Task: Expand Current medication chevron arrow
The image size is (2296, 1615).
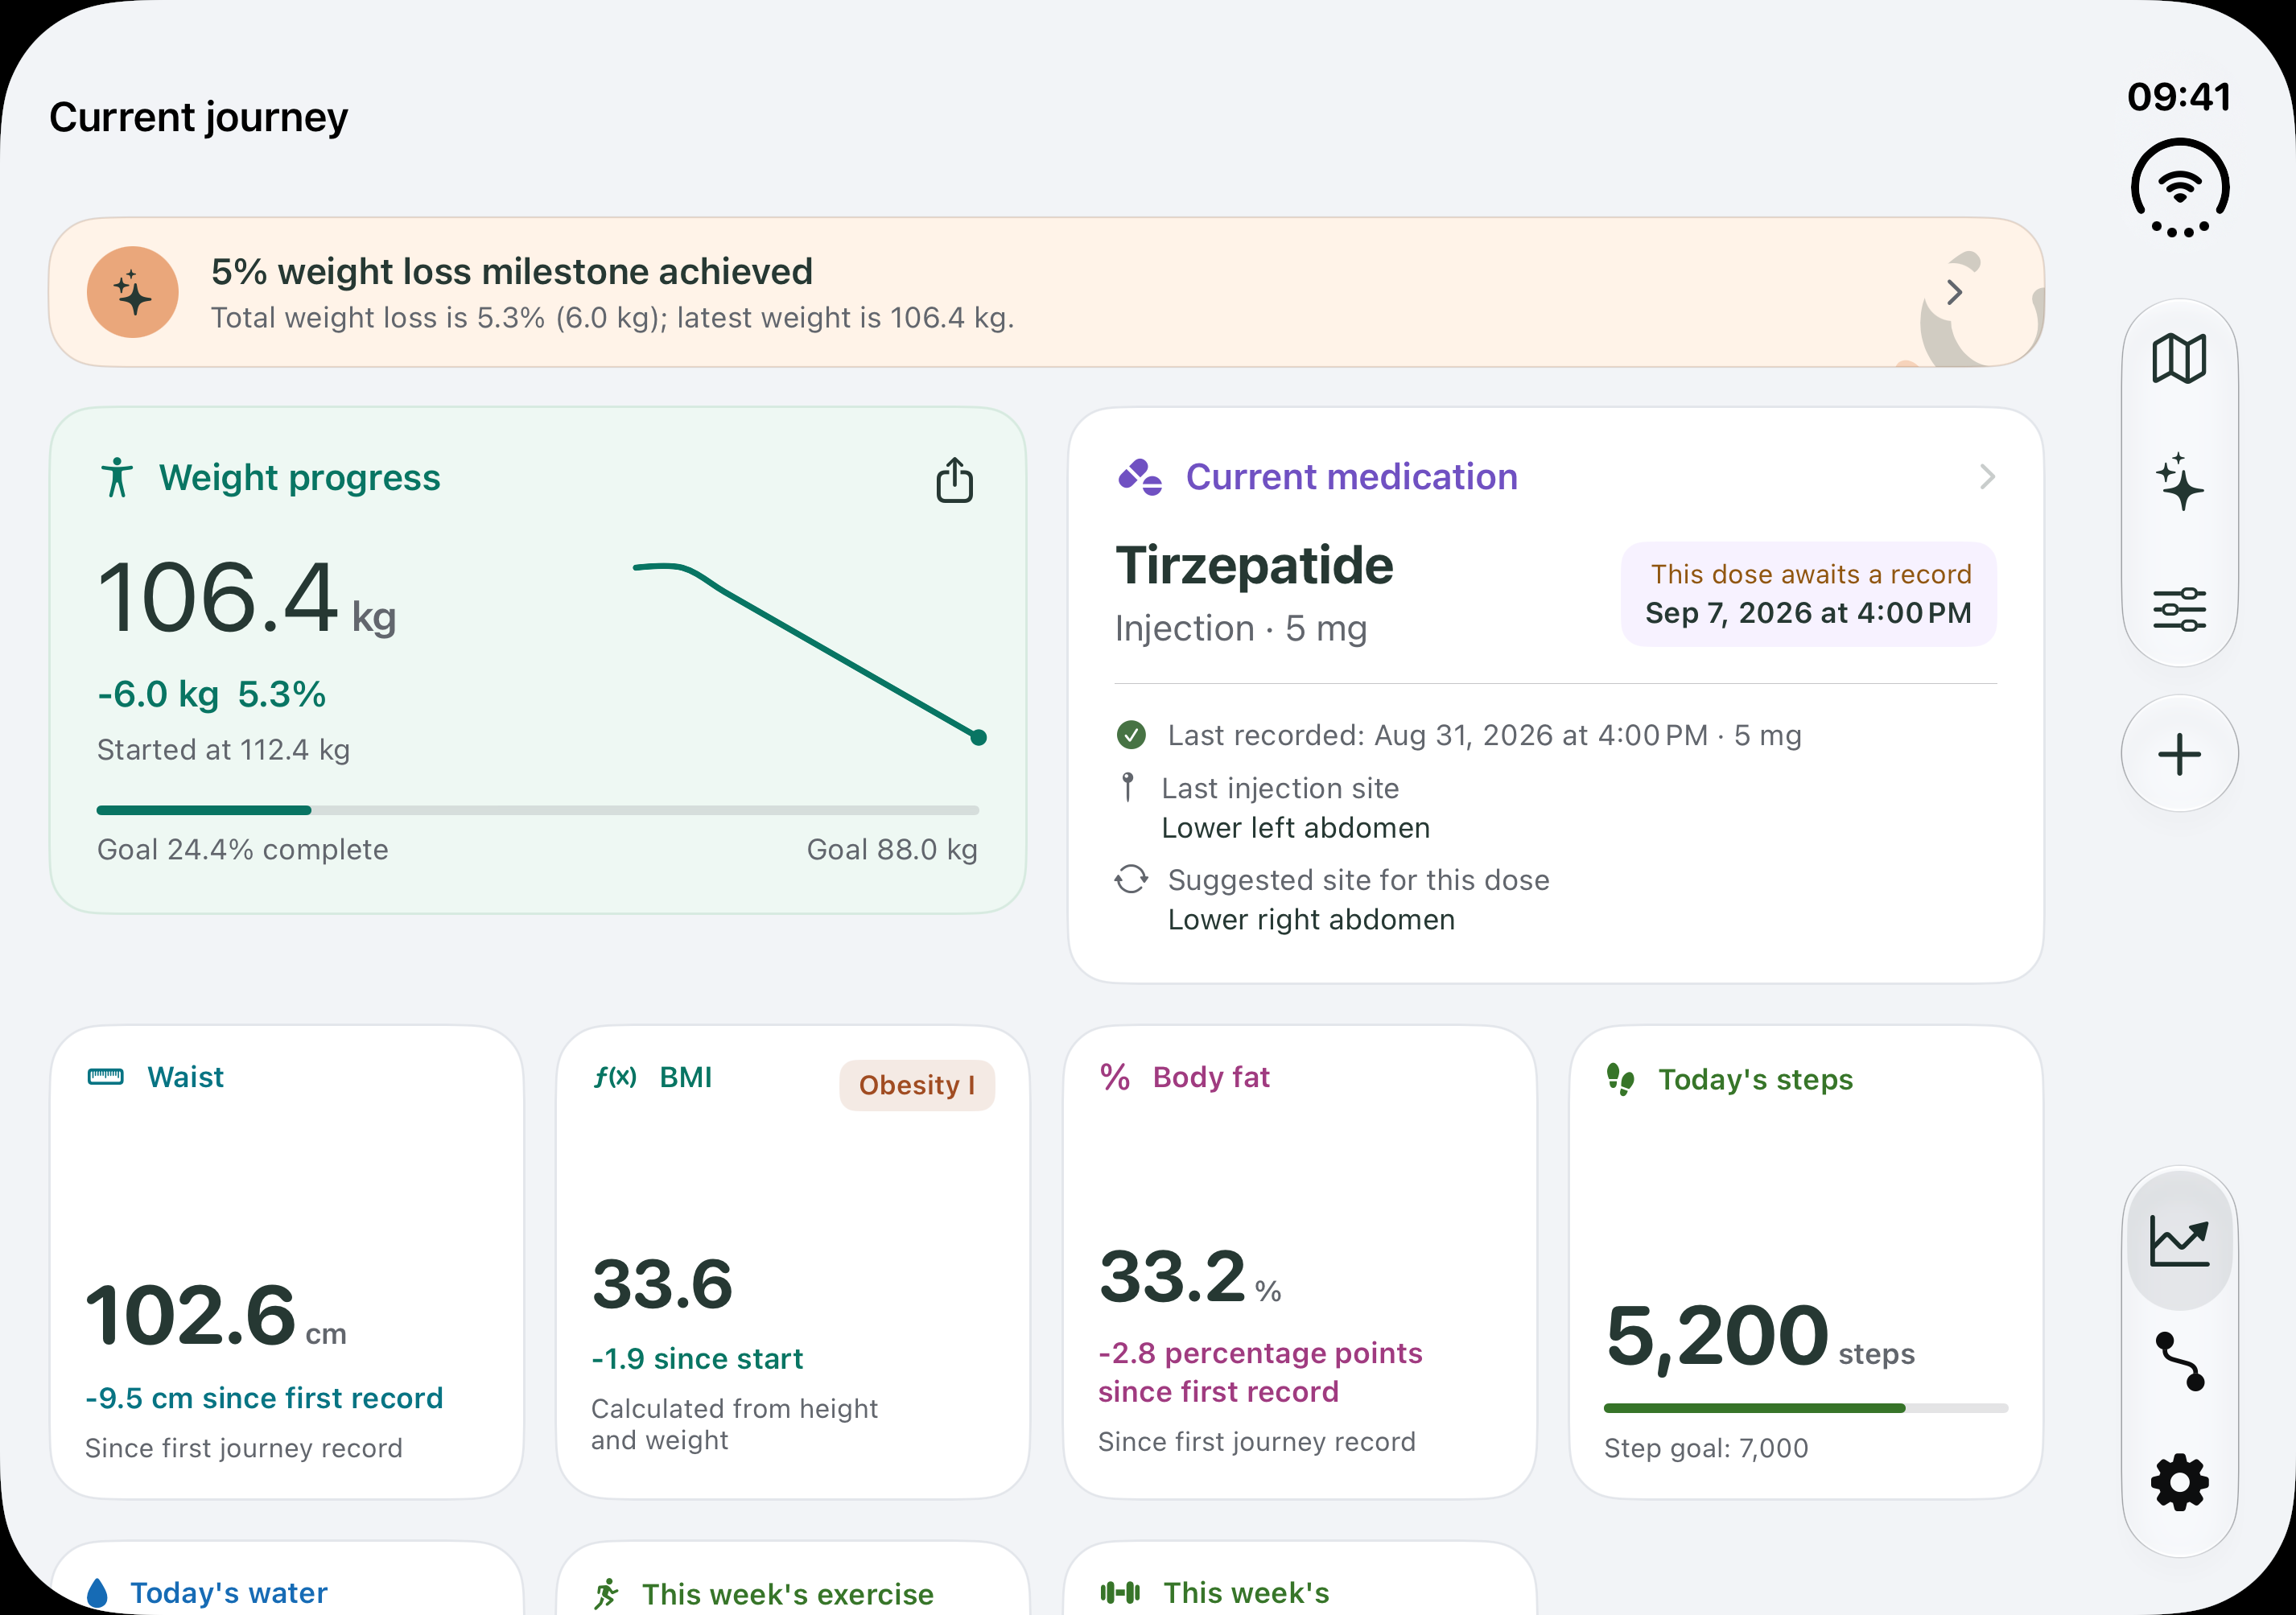Action: tap(1987, 477)
